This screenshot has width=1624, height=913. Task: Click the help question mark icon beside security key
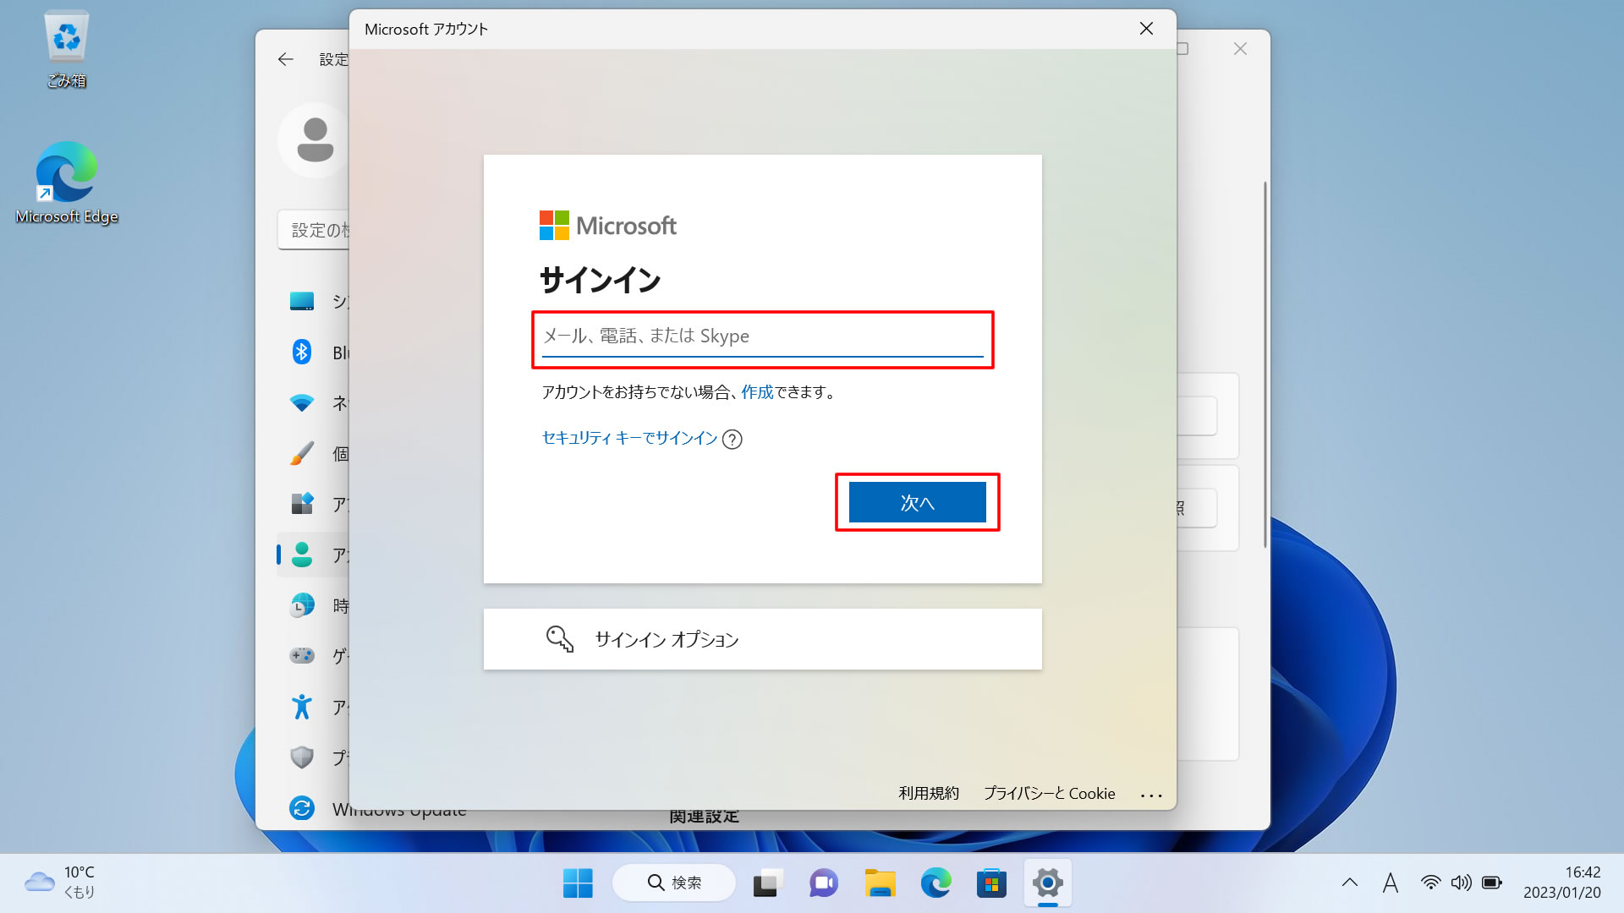tap(732, 440)
